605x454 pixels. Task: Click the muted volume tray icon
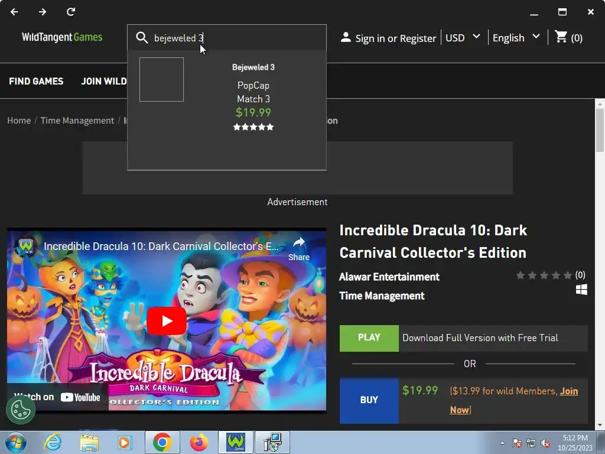coord(545,443)
